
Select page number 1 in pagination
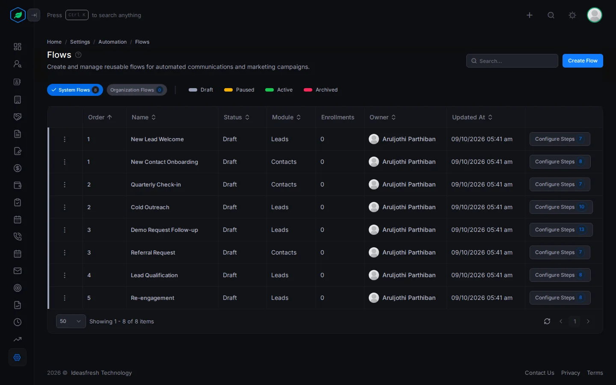click(575, 321)
